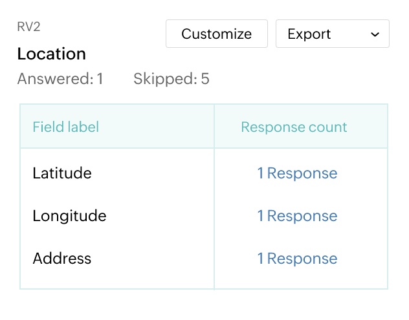Click the Customize button
The width and height of the screenshot is (409, 320).
tap(217, 34)
